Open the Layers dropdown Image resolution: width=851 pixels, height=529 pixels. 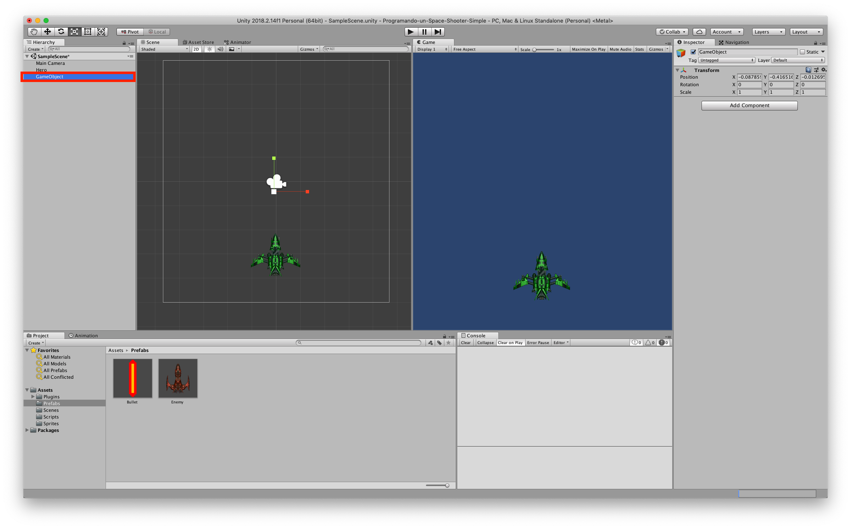768,32
